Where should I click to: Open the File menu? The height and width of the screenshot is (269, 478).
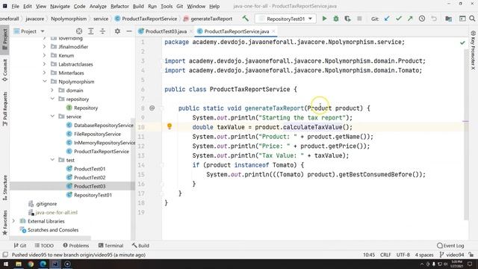click(x=15, y=6)
